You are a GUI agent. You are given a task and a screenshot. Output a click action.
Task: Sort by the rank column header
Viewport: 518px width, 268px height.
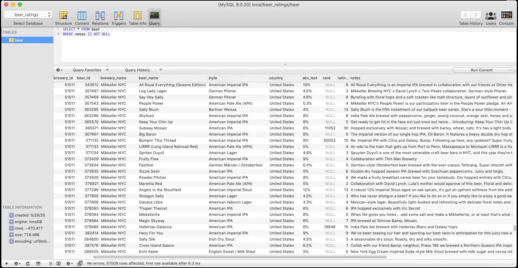[329, 78]
